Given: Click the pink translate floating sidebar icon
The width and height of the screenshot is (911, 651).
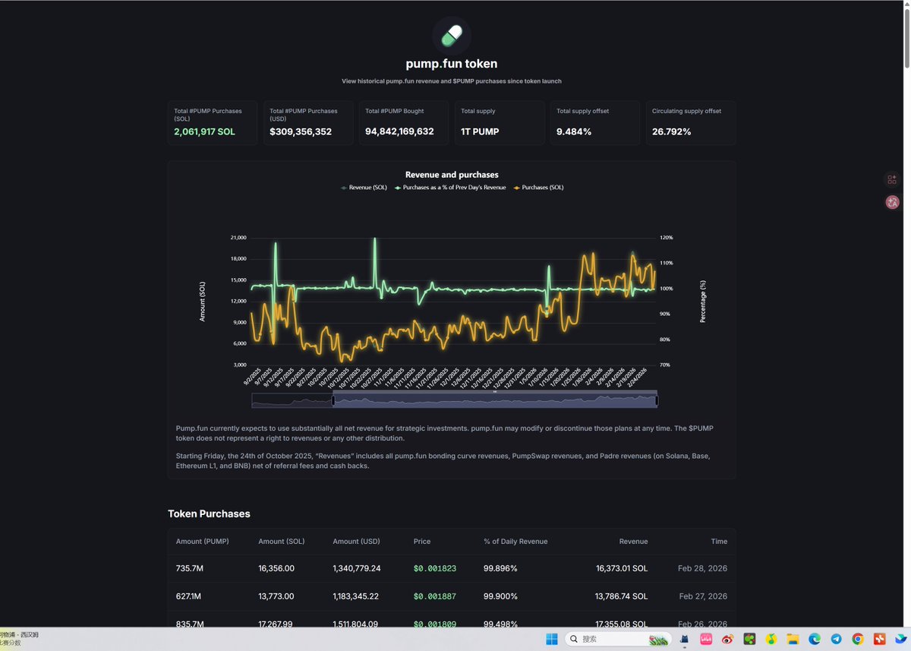Looking at the screenshot, I should [892, 202].
